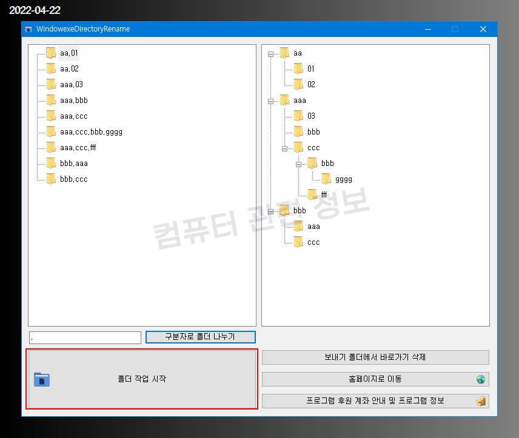Focus the delimiter input field
Screen dimensions: 519x438
85,338
